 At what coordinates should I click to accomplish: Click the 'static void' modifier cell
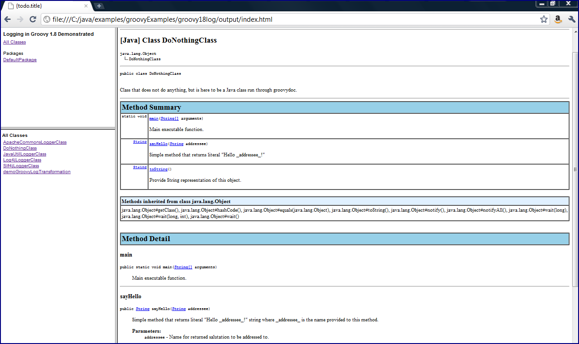pyautogui.click(x=134, y=116)
